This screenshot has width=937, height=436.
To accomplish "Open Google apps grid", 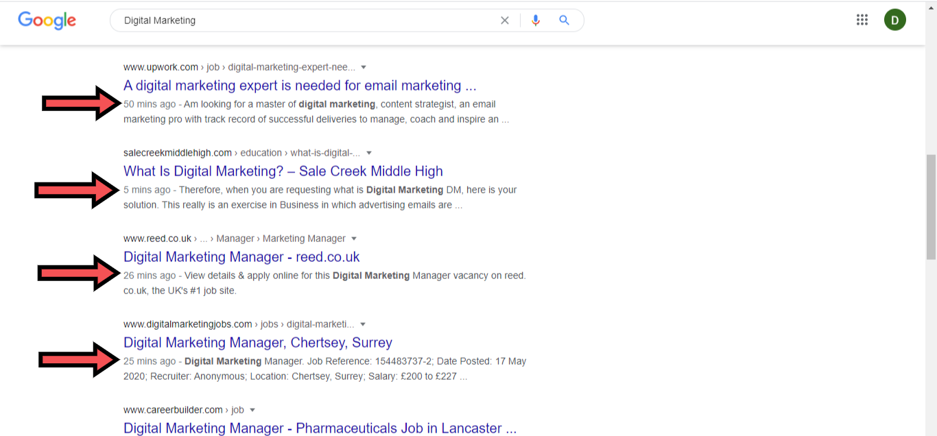I will pos(862,20).
